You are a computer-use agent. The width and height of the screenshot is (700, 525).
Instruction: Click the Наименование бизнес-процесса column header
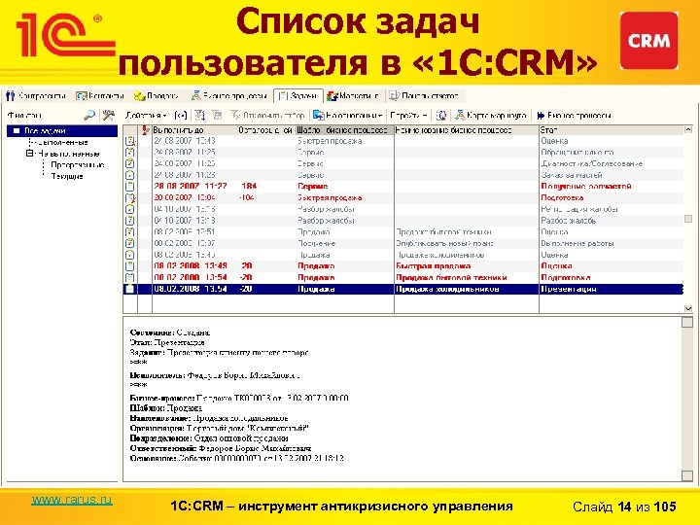(467, 130)
